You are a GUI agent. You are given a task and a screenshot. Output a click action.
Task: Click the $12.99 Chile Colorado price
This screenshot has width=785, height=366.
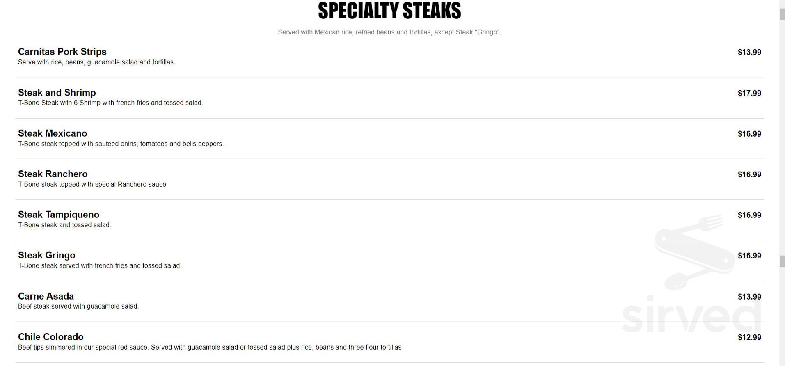coord(749,337)
